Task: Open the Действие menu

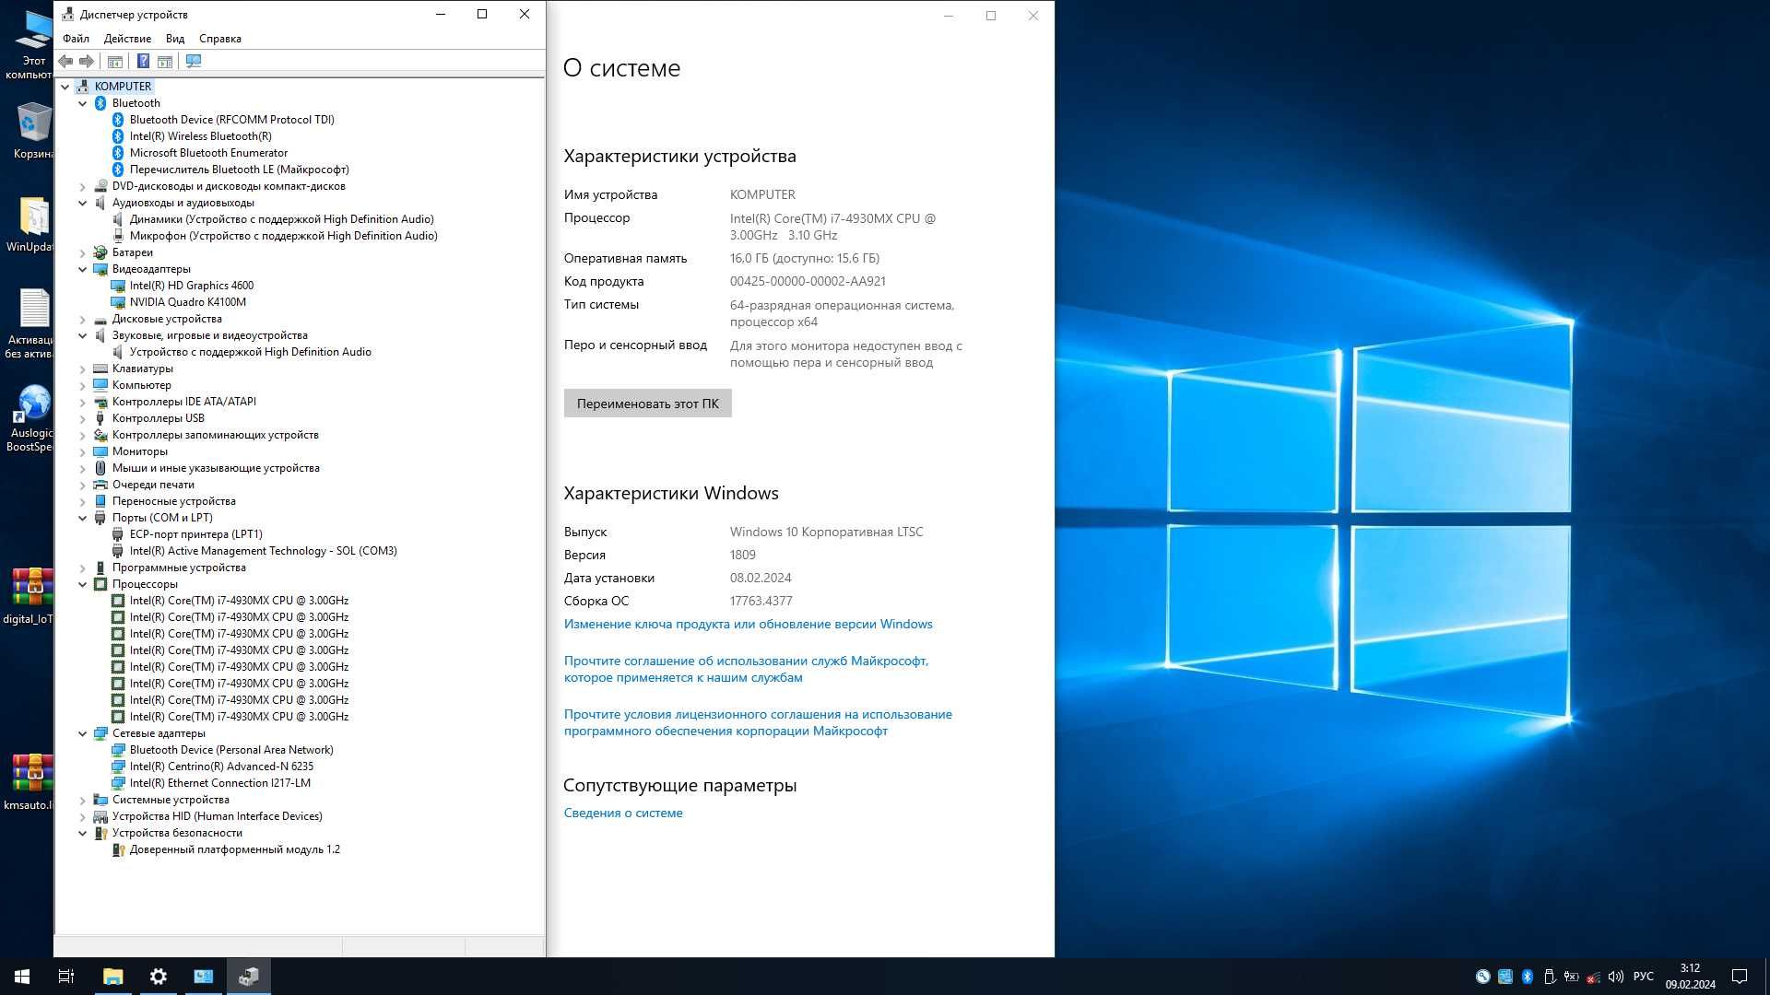Action: coord(127,39)
